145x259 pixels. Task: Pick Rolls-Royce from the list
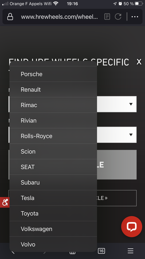tap(53, 136)
